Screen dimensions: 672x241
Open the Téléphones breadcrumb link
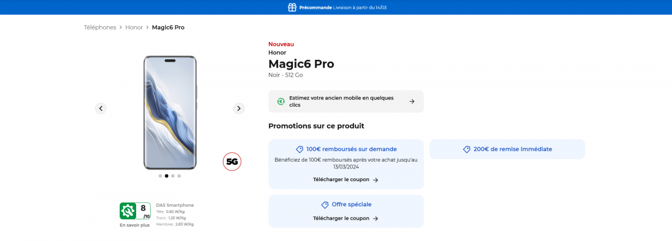(x=100, y=27)
